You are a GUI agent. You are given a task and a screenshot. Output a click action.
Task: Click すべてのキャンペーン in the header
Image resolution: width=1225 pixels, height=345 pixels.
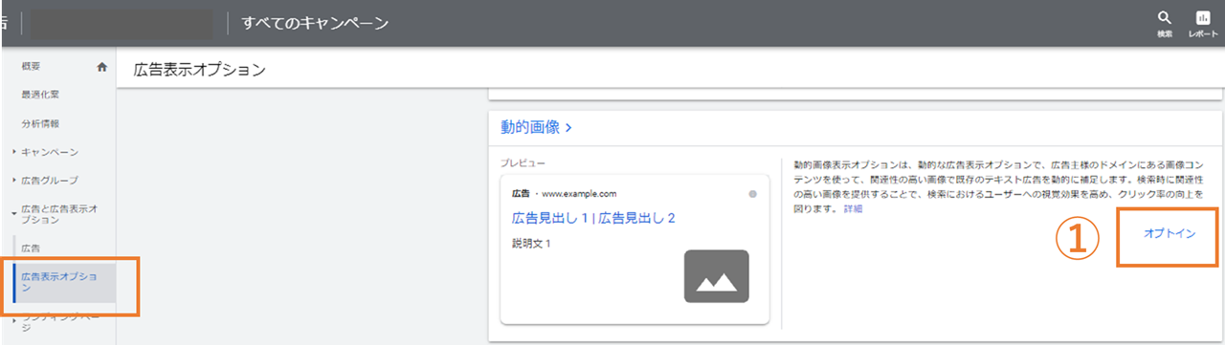click(x=316, y=23)
